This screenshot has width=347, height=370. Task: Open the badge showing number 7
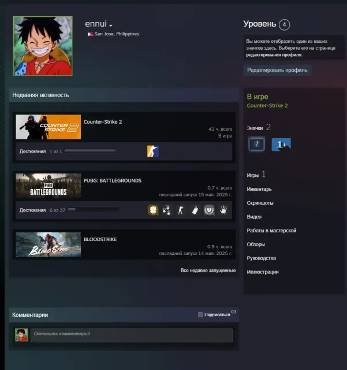click(x=256, y=144)
